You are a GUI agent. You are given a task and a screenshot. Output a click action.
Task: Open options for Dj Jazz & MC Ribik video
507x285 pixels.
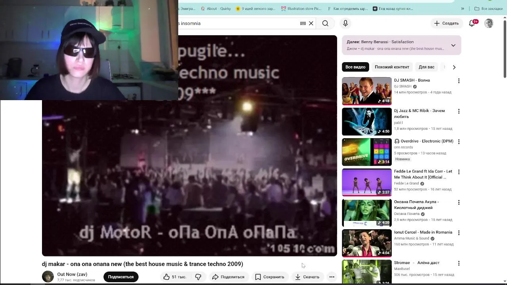click(459, 111)
